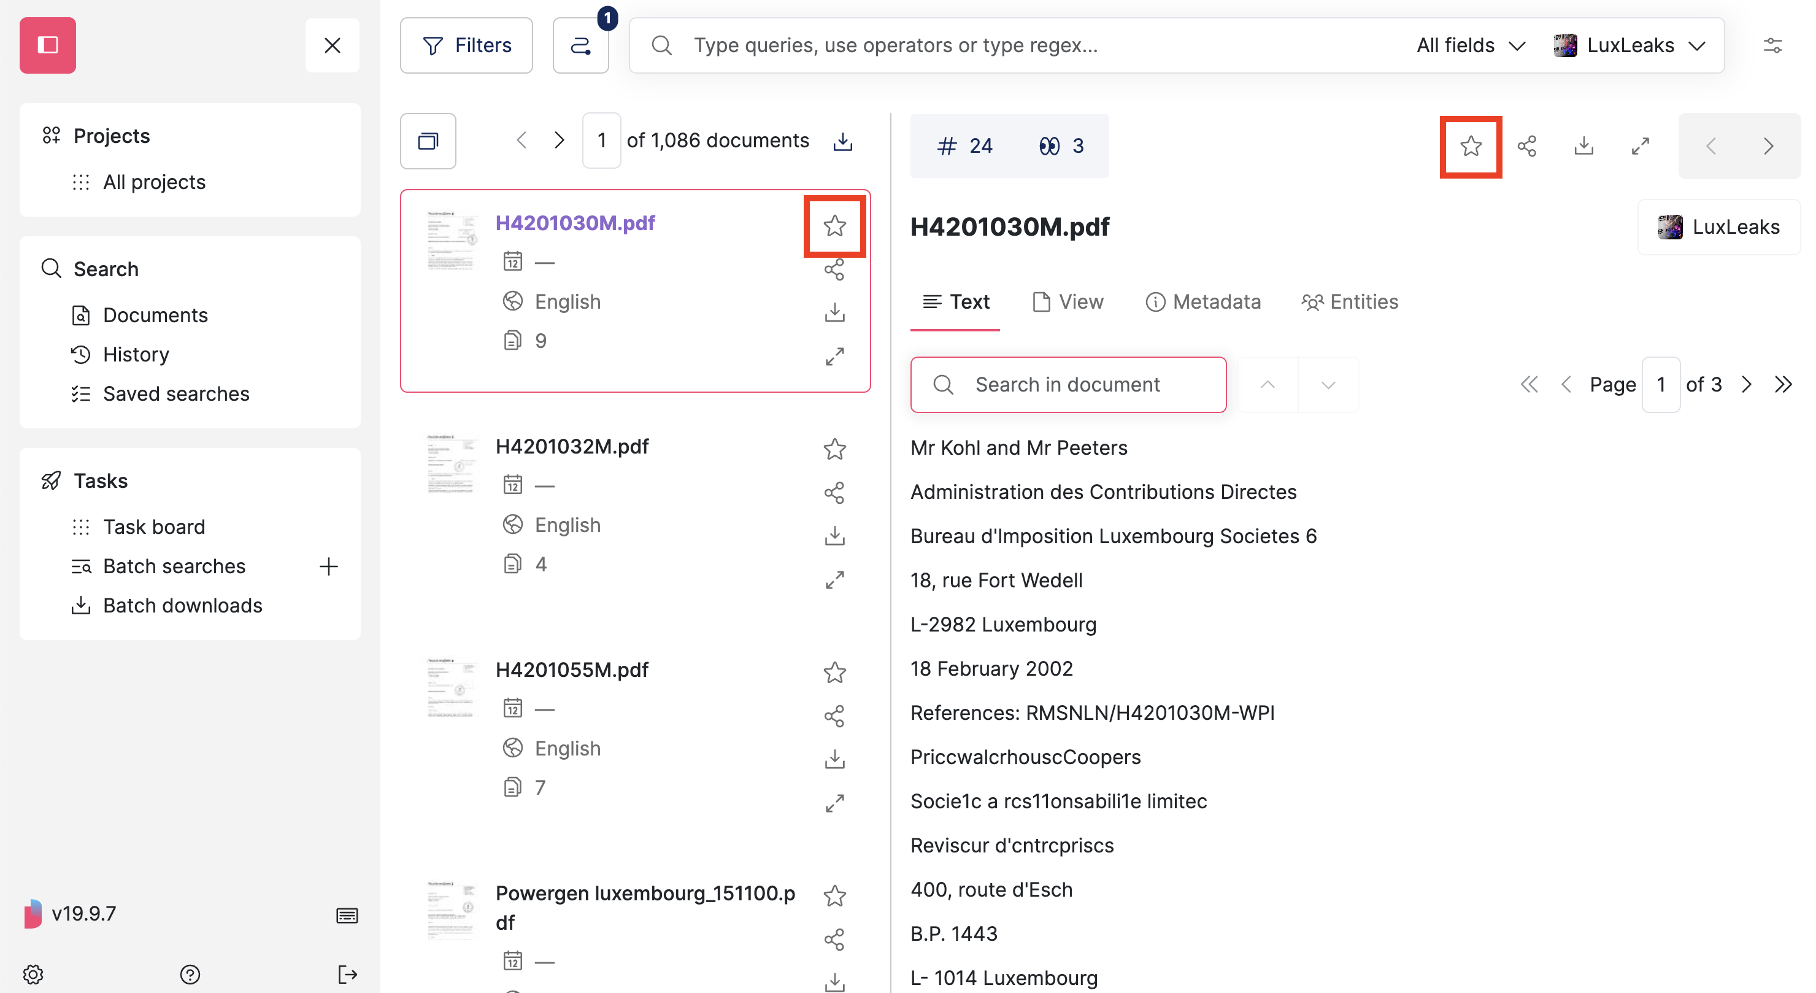Close the sidebar with the X button
The image size is (1816, 993).
click(x=332, y=45)
